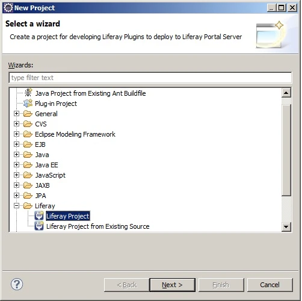This screenshot has width=302, height=301.
Task: Click the Eclipse Modeling Framework folder icon
Action: point(28,134)
